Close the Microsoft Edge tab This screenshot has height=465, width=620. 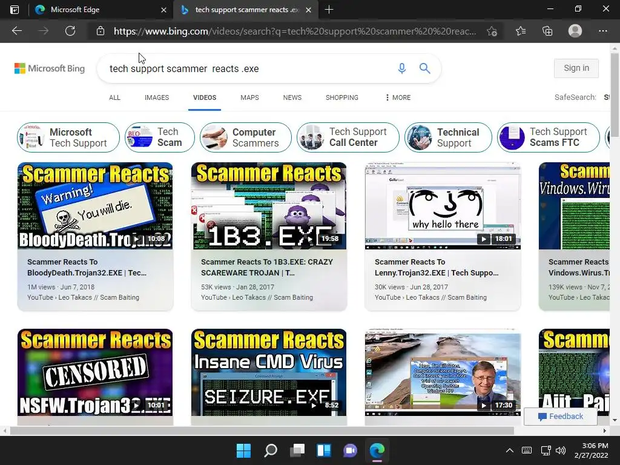[163, 10]
